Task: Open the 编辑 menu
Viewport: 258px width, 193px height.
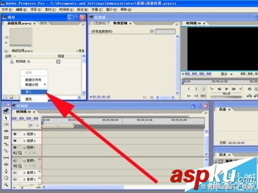Action: [x=21, y=10]
